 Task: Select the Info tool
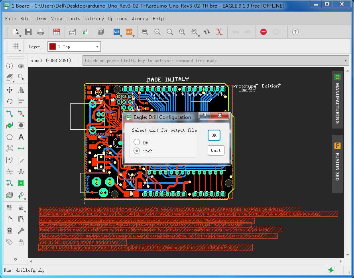coord(9,66)
